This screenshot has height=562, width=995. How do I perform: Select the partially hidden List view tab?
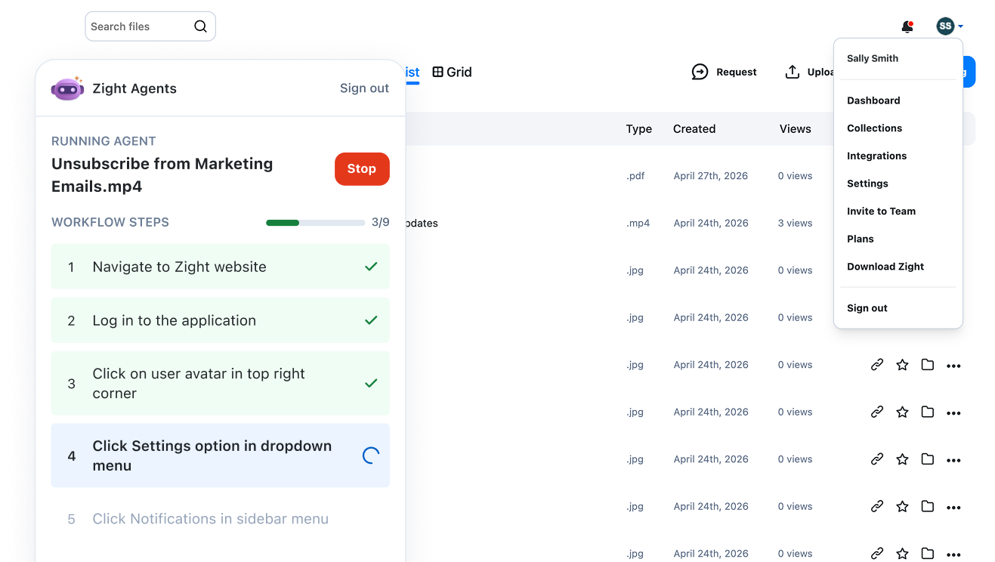tap(413, 73)
